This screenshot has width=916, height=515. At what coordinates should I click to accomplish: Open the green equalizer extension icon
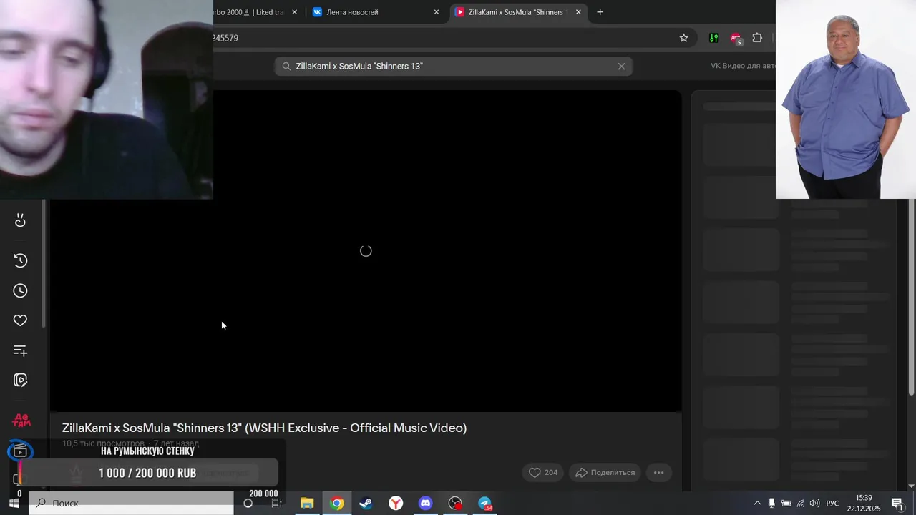point(713,38)
